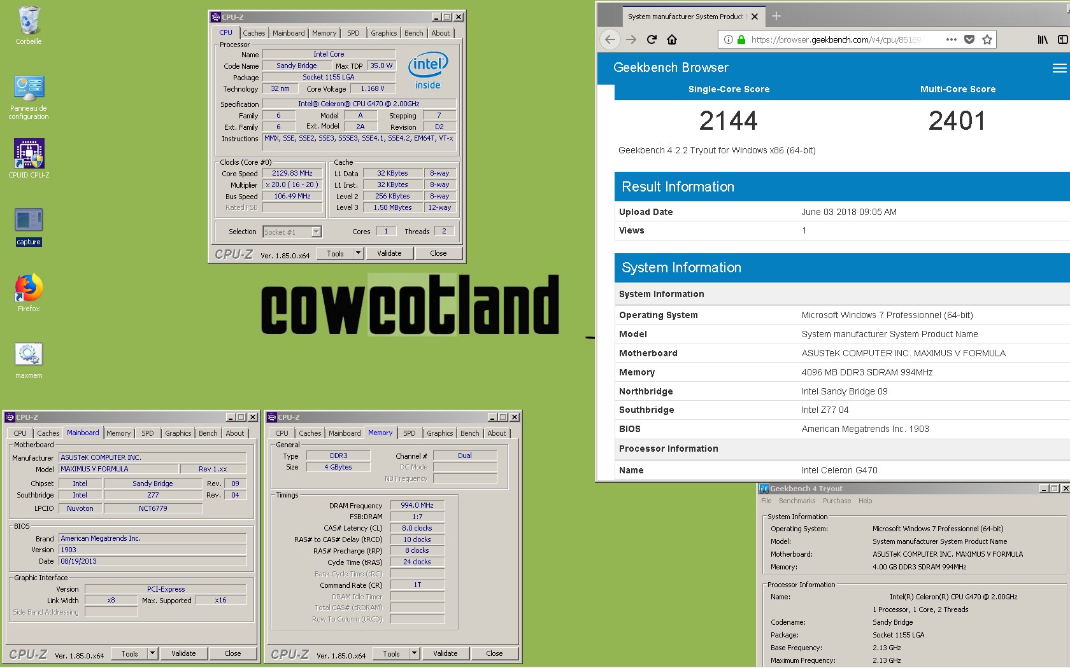Open the maxmem desktop icon
The image size is (1070, 668).
[29, 360]
